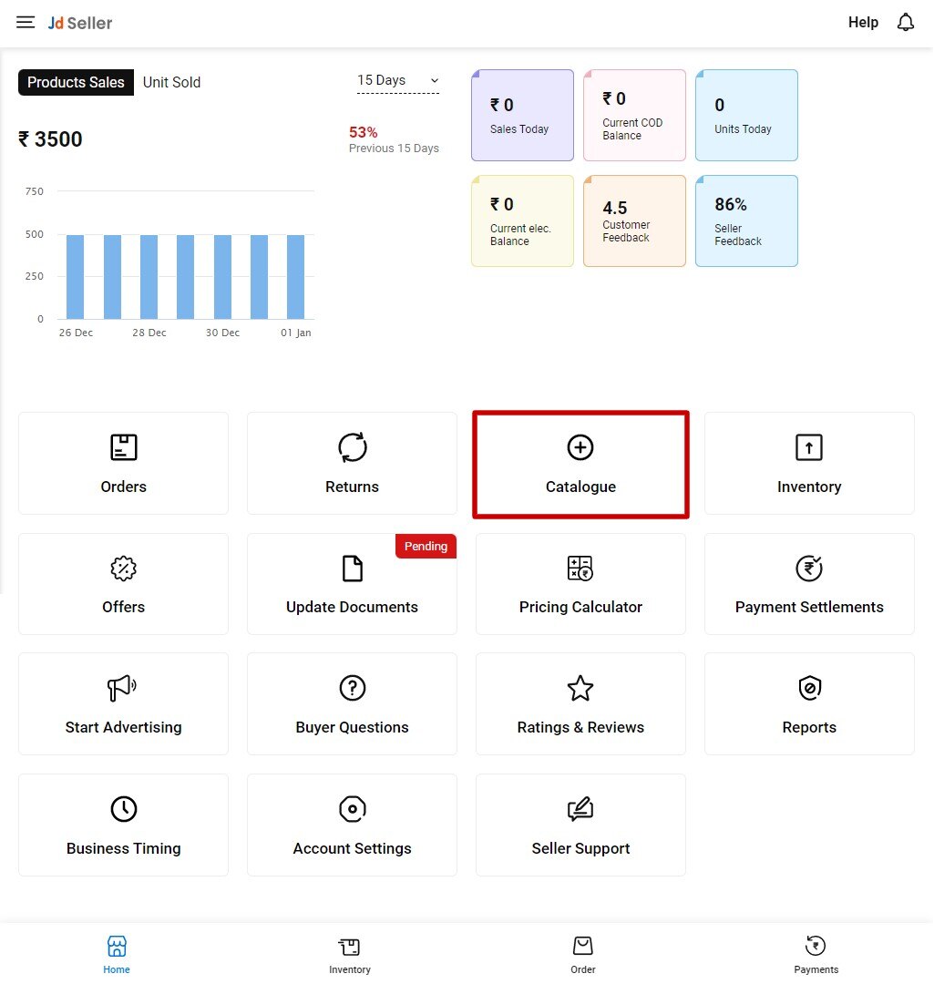Click the Help link in the header
Image resolution: width=934 pixels, height=984 pixels.
tap(863, 23)
